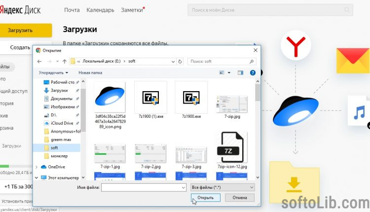Select the 7z1900.exe file

click(191, 100)
